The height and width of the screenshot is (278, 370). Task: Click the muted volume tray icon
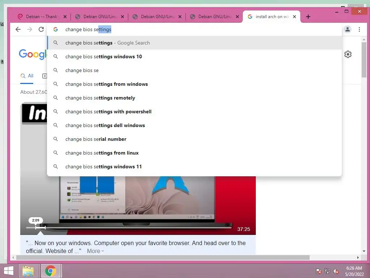[x=336, y=271]
